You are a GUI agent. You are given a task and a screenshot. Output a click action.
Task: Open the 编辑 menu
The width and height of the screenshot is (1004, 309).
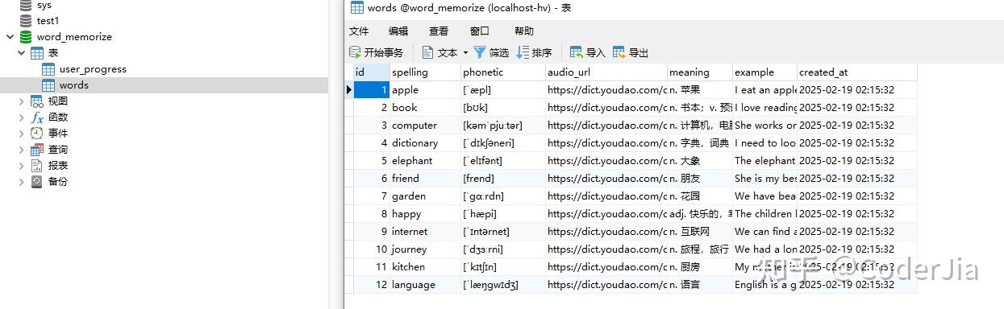coord(398,31)
